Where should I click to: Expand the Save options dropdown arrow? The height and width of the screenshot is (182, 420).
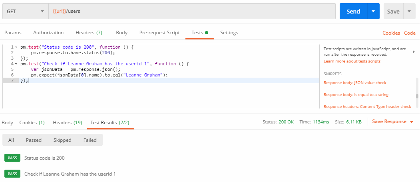click(409, 12)
